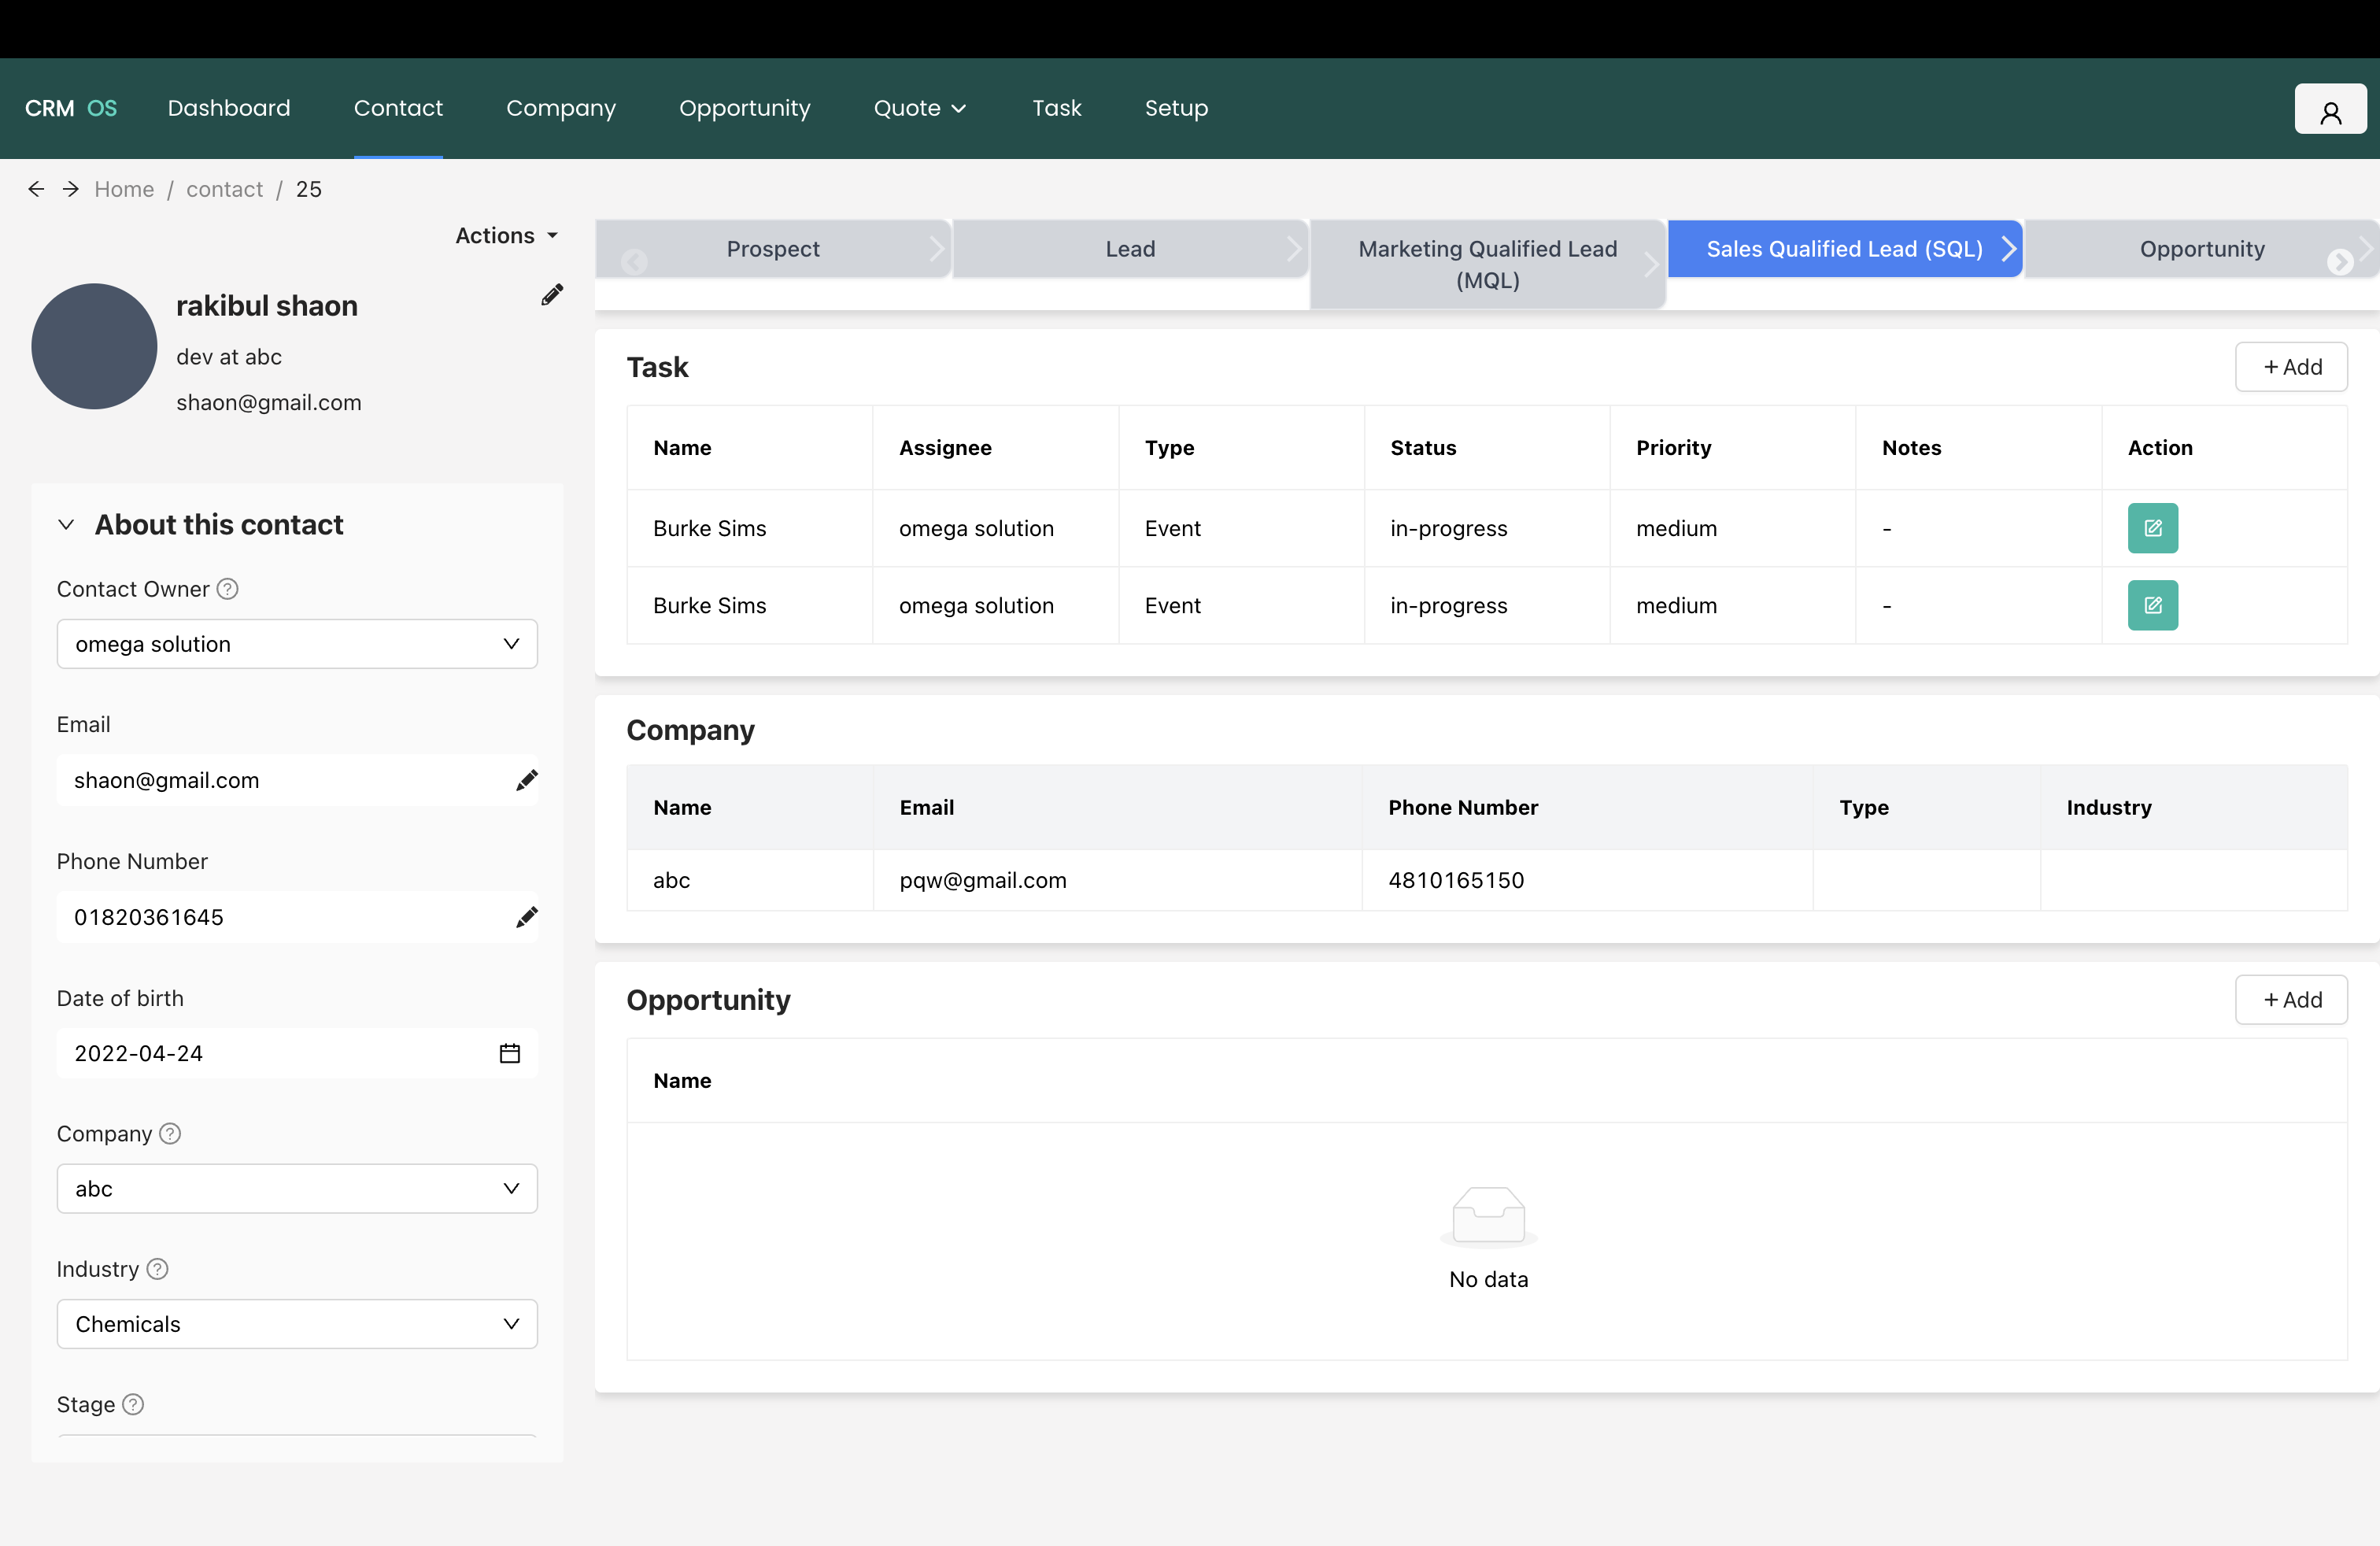
Task: Click the back arrow in breadcrumb
Action: 36,188
